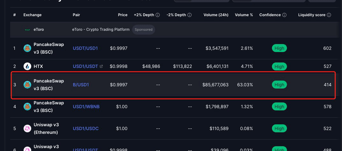Click PancakeSwap logo in the USD1/WBNB row

click(x=27, y=107)
